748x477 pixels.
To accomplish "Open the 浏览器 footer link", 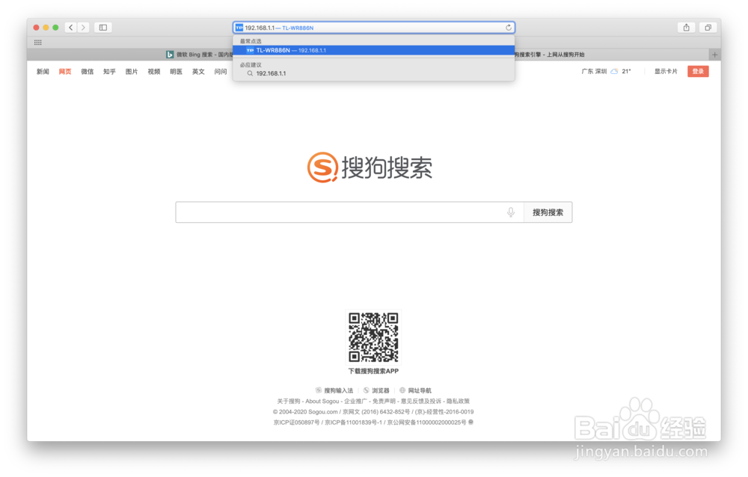I will tap(381, 391).
